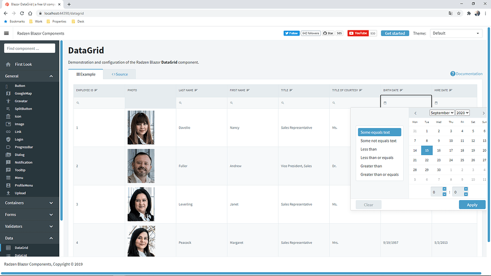Click the Image component sidebar icon
Screen dimensions: 491x276
[x=8, y=124]
